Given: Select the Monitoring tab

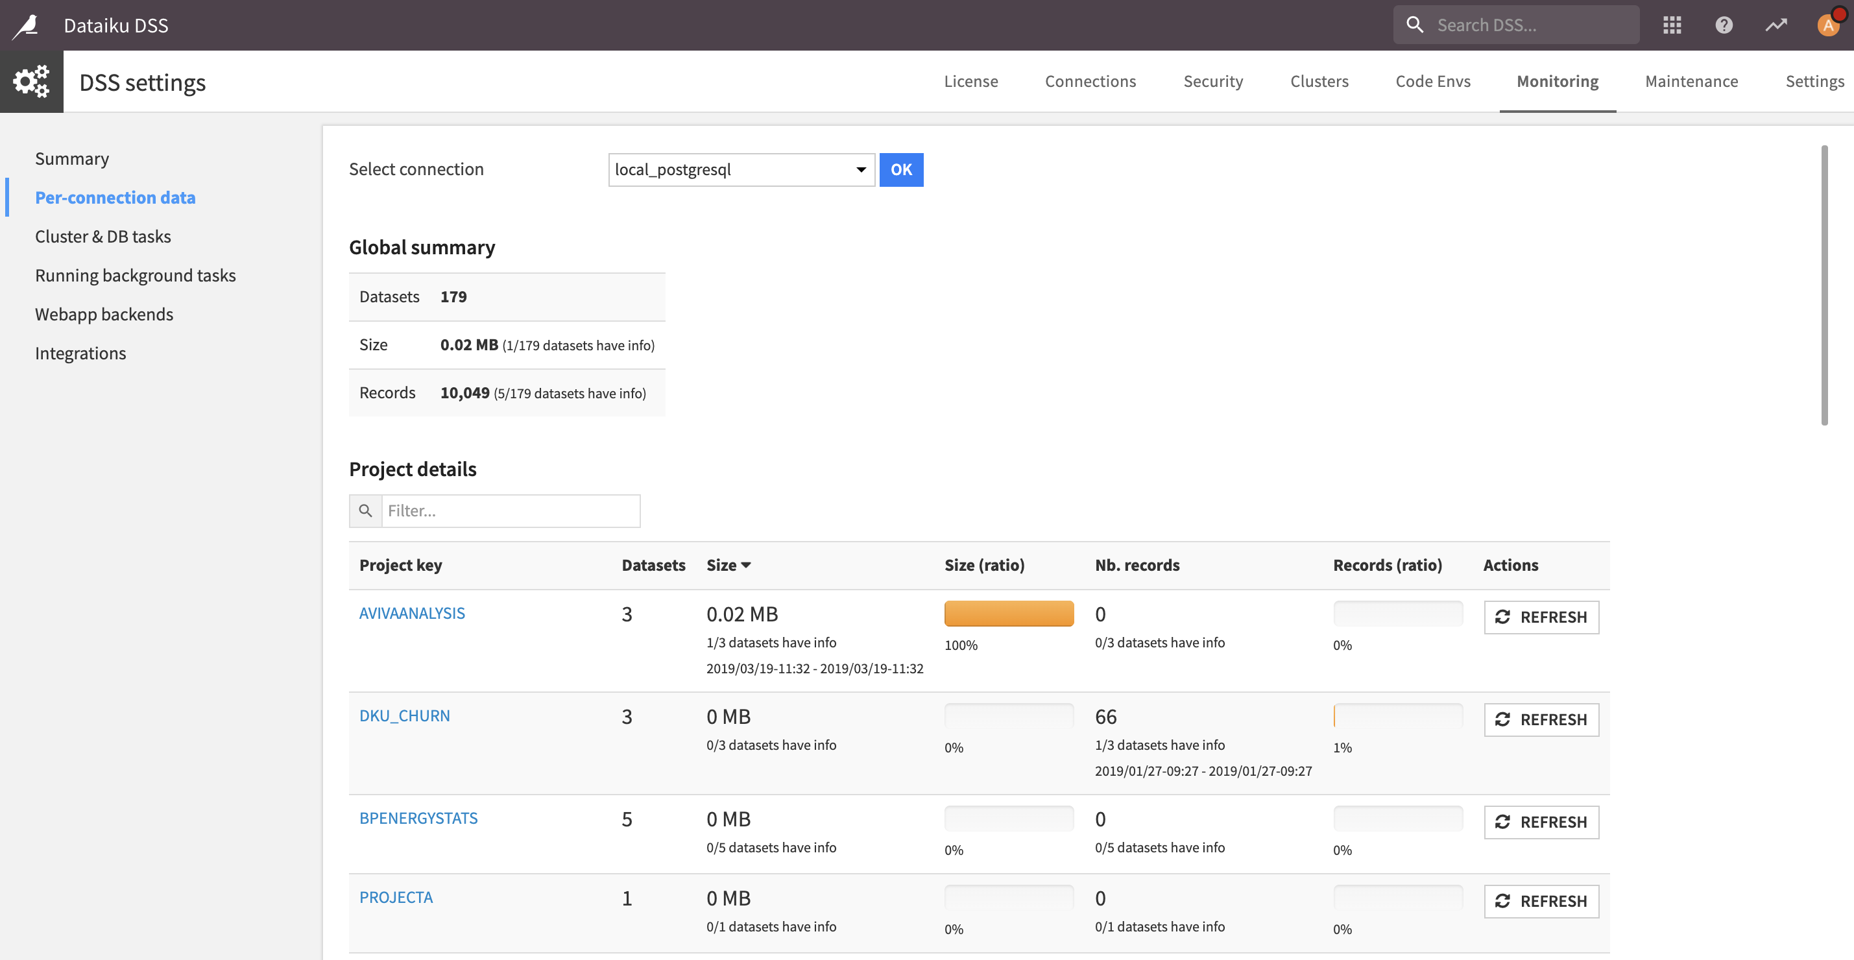Looking at the screenshot, I should click(x=1558, y=81).
